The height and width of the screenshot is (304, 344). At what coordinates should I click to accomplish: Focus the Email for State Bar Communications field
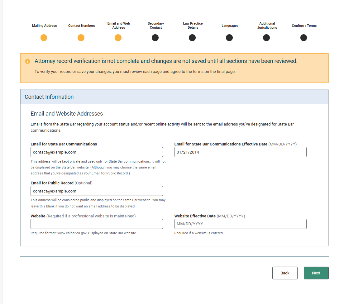click(97, 152)
